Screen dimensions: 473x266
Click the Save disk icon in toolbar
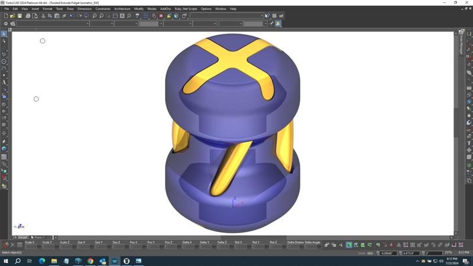point(20,16)
